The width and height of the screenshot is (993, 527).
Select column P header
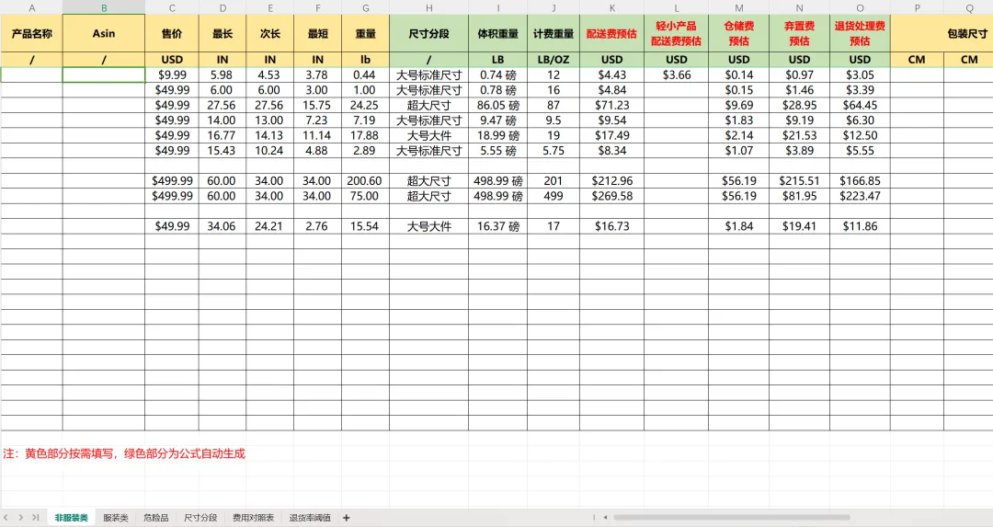click(x=917, y=7)
